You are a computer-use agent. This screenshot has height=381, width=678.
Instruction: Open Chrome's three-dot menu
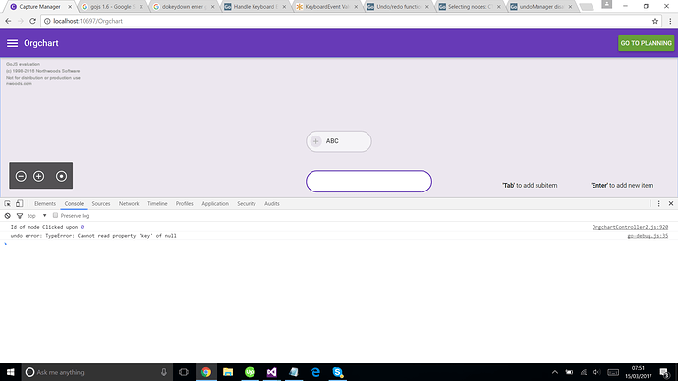(670, 21)
